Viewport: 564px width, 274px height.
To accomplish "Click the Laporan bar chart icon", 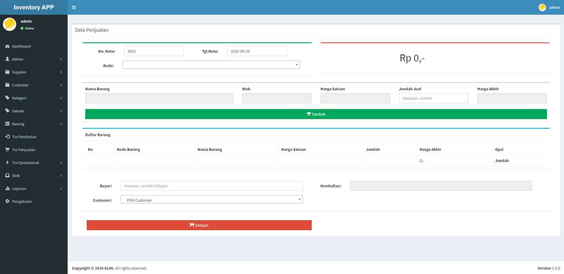I will coord(7,188).
